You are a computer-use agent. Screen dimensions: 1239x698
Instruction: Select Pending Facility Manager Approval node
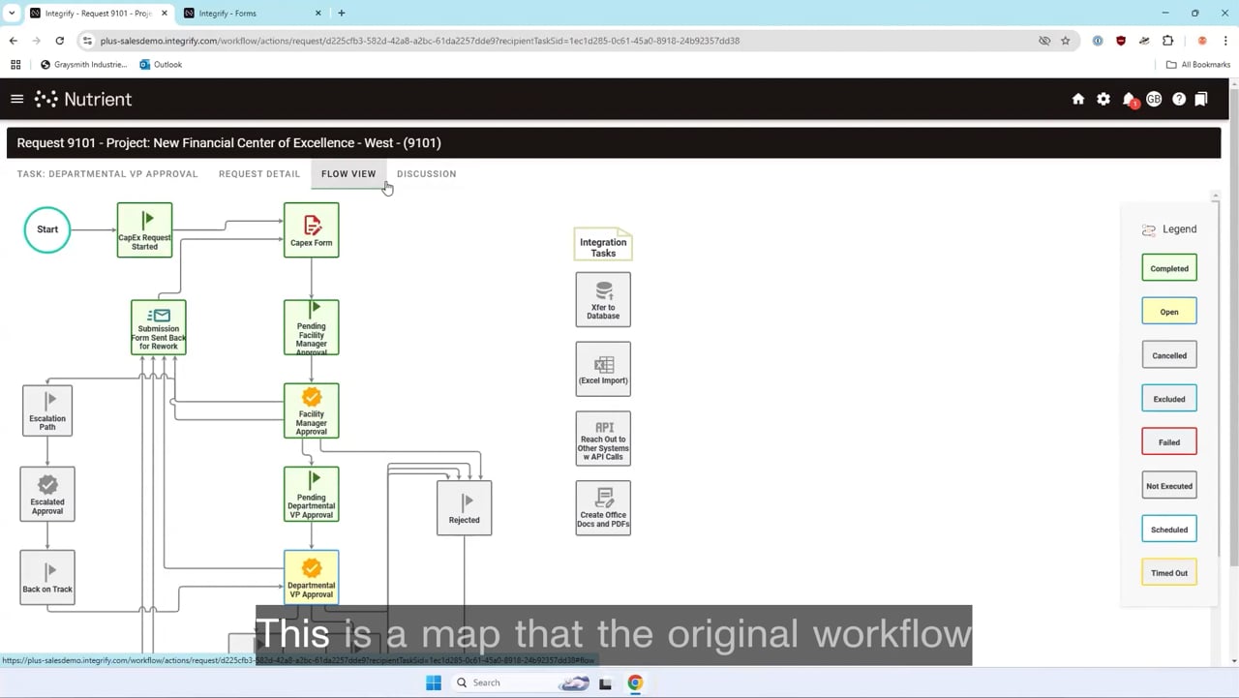click(x=312, y=327)
